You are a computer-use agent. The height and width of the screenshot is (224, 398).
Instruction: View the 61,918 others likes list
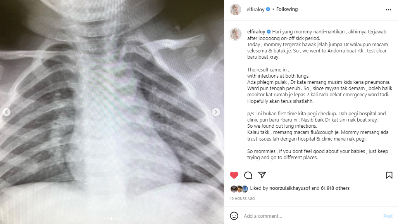pyautogui.click(x=335, y=188)
